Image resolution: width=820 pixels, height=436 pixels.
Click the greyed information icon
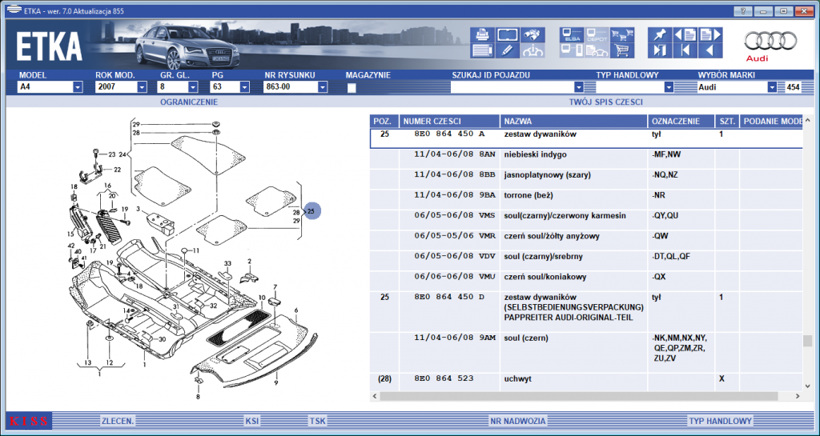click(x=533, y=50)
